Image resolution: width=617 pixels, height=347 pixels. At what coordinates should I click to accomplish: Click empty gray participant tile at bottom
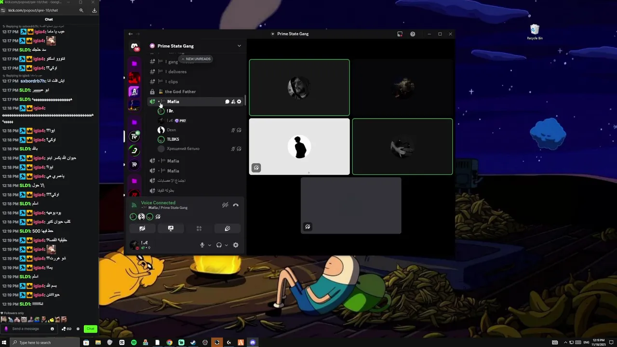tap(351, 205)
